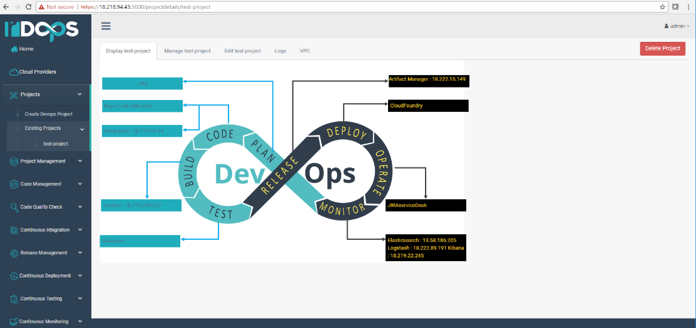
Task: Open Create Devops Project link
Action: pyautogui.click(x=48, y=114)
